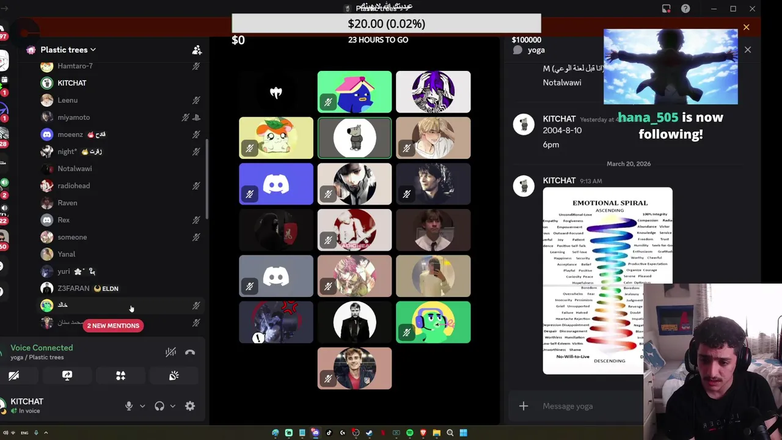This screenshot has width=782, height=440.
Task: Click KITCHAT name on Emotional Spiral message
Action: coord(559,181)
